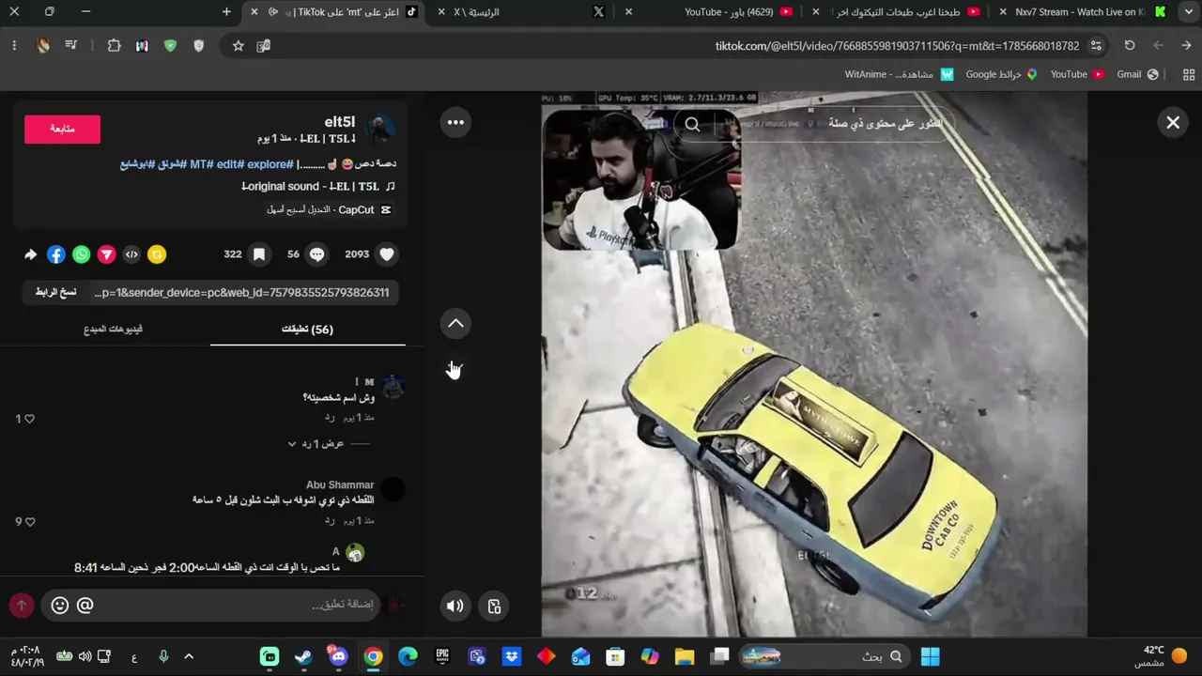Open a new browser tab
This screenshot has width=1202, height=676.
pyautogui.click(x=226, y=12)
